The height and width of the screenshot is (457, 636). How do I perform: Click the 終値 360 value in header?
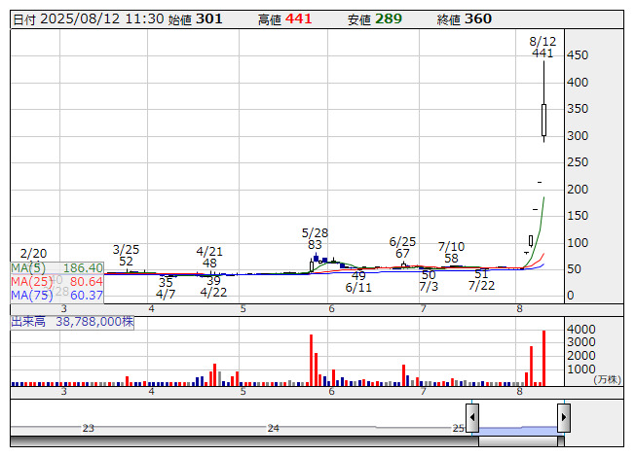coord(477,18)
